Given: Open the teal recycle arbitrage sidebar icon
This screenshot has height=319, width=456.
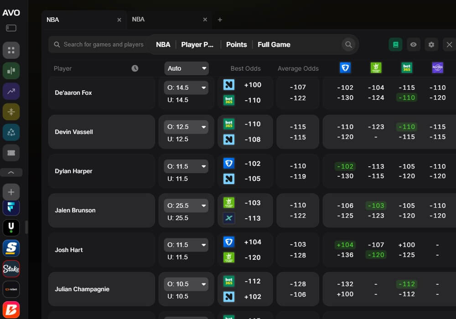Looking at the screenshot, I should [11, 132].
